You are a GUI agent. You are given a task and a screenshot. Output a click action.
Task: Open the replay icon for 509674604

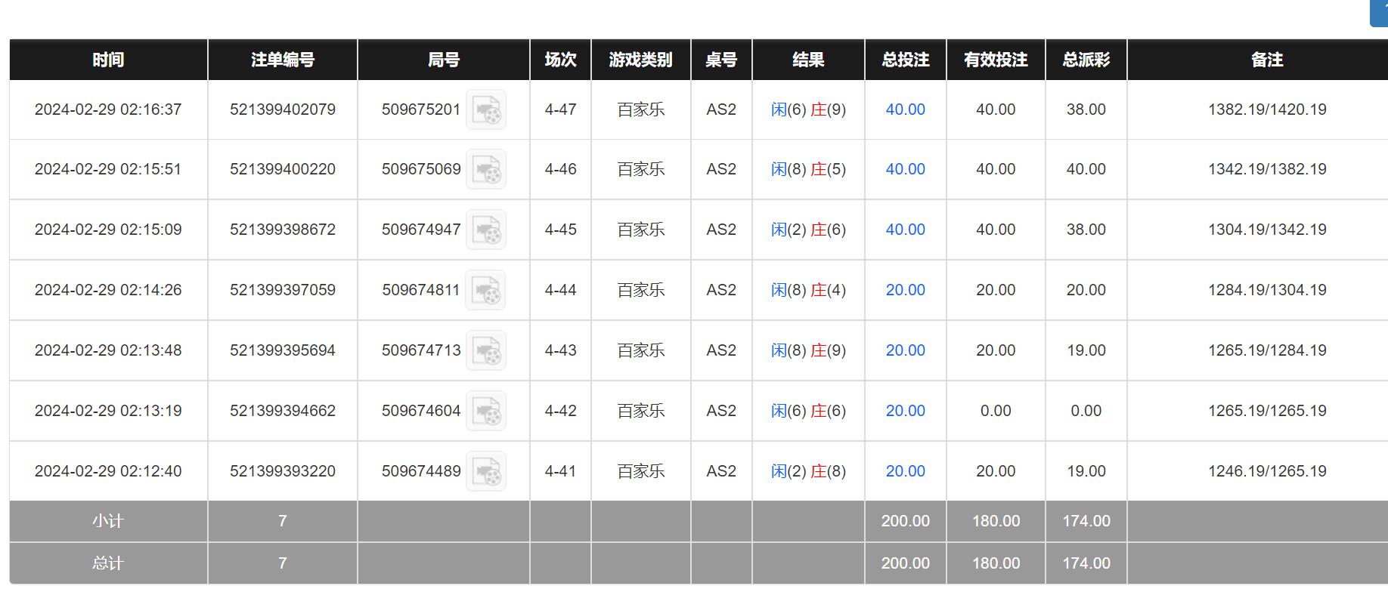coord(485,411)
